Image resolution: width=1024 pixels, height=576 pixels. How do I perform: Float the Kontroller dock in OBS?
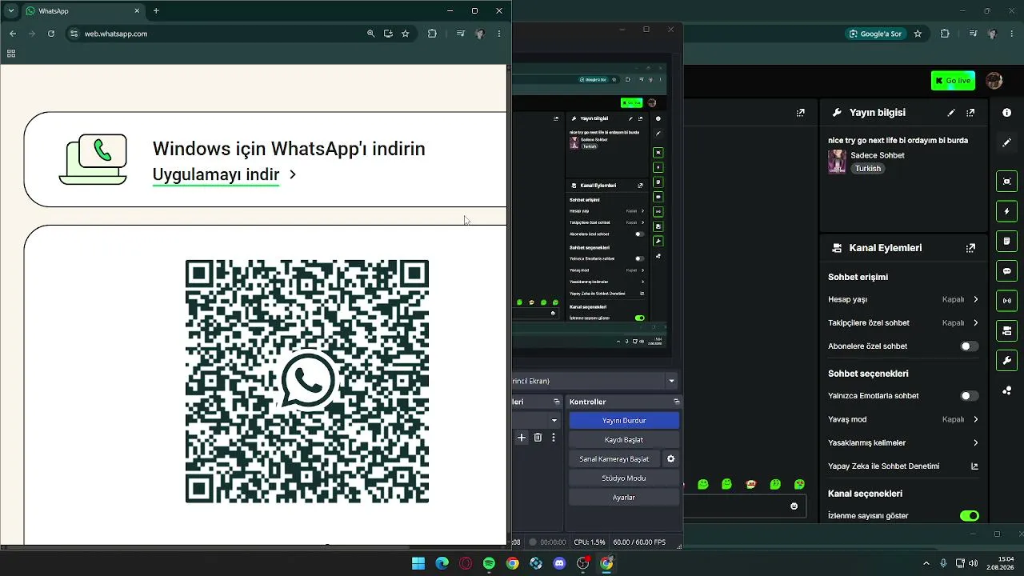(x=676, y=402)
